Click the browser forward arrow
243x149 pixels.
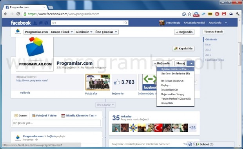(12, 14)
